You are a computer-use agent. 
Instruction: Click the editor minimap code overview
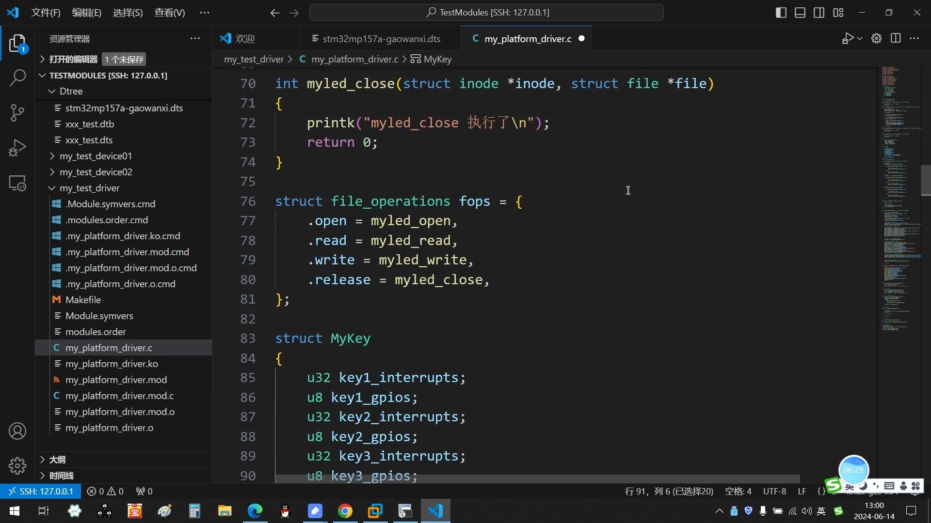click(x=900, y=200)
